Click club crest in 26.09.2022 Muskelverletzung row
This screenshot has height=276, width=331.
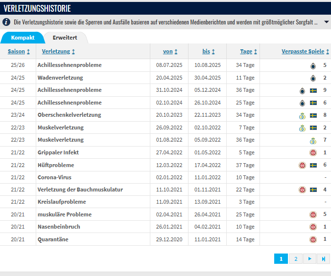(x=302, y=128)
